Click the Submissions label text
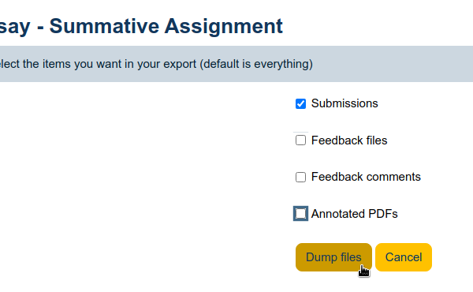Image resolution: width=473 pixels, height=292 pixels. (x=345, y=103)
